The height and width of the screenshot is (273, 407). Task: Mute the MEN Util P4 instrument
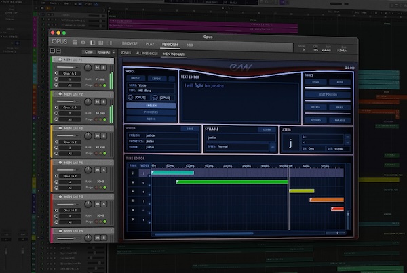click(x=97, y=170)
